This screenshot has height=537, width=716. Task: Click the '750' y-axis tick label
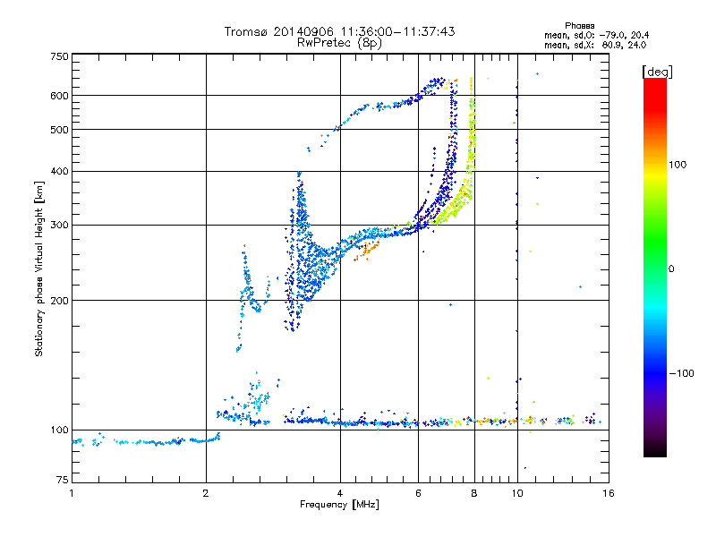(59, 56)
